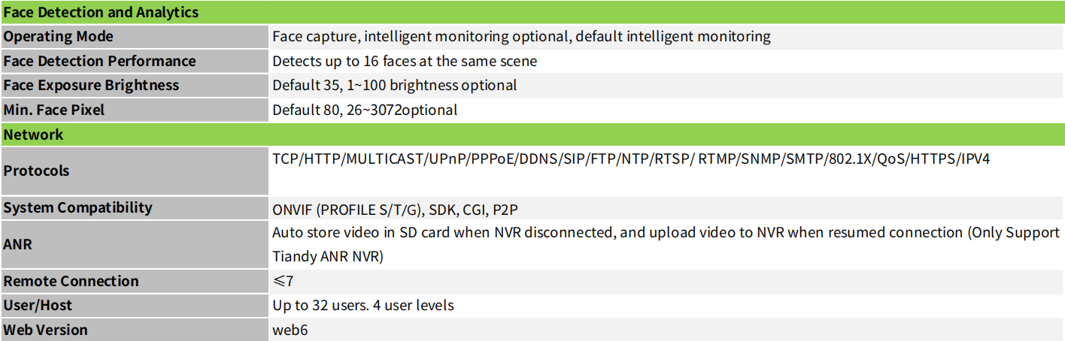Click the Remote Connection label
The image size is (1065, 341).
(x=71, y=281)
